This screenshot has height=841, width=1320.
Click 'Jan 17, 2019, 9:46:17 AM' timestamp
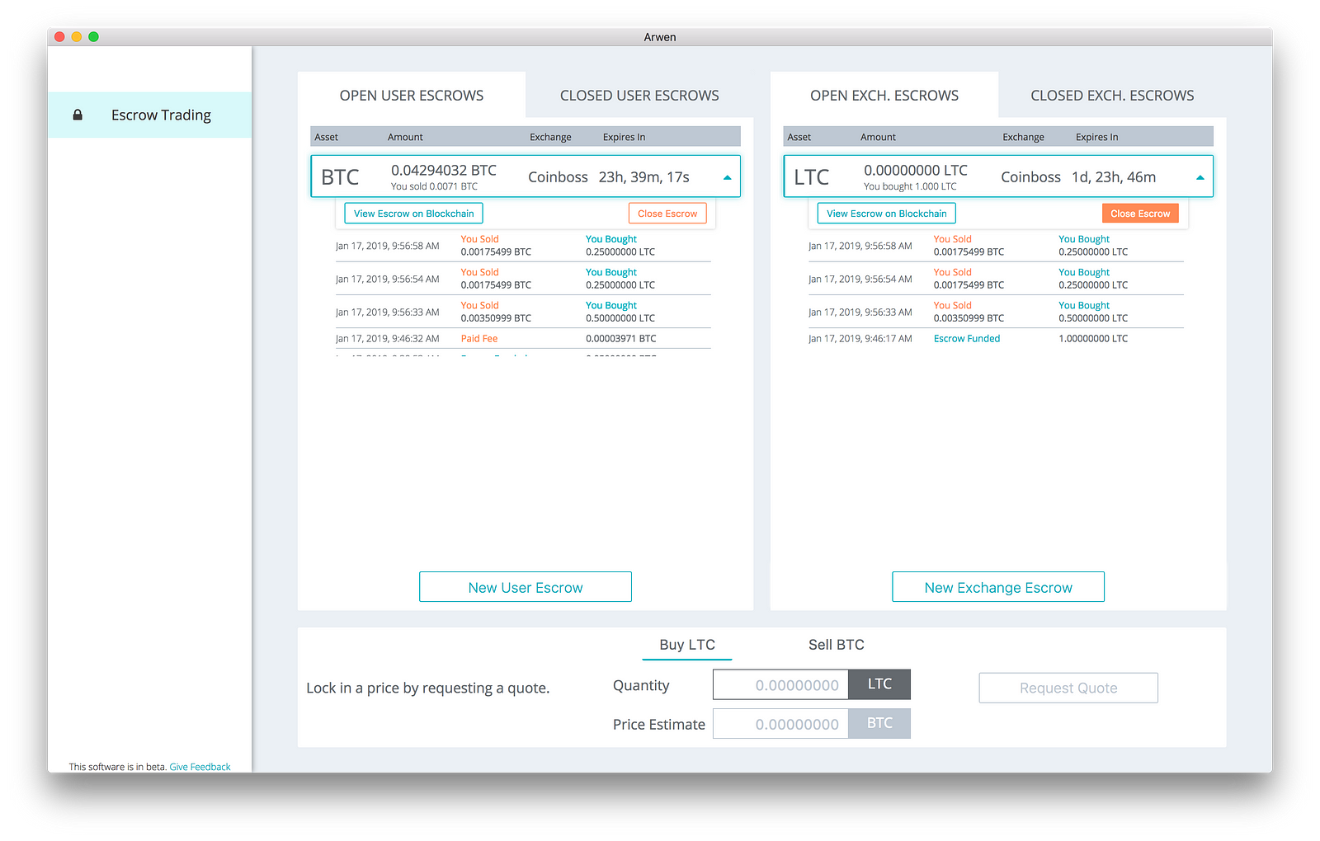[860, 339]
